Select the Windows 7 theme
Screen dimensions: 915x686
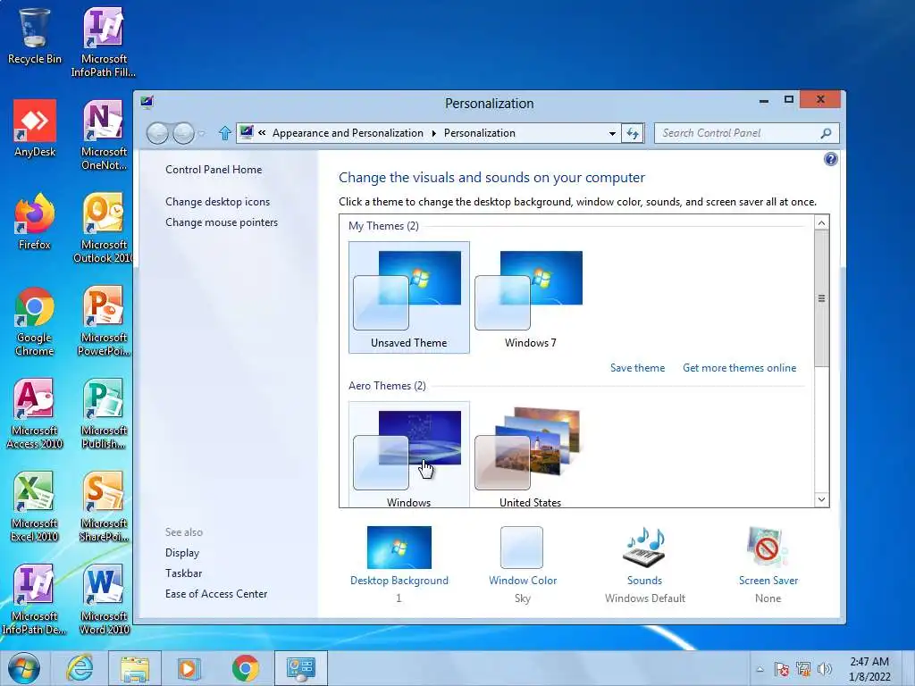click(531, 297)
